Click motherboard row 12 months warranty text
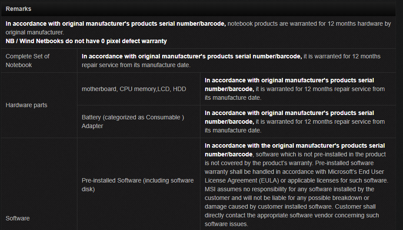Viewport: 403px width, 230px height. click(x=295, y=89)
